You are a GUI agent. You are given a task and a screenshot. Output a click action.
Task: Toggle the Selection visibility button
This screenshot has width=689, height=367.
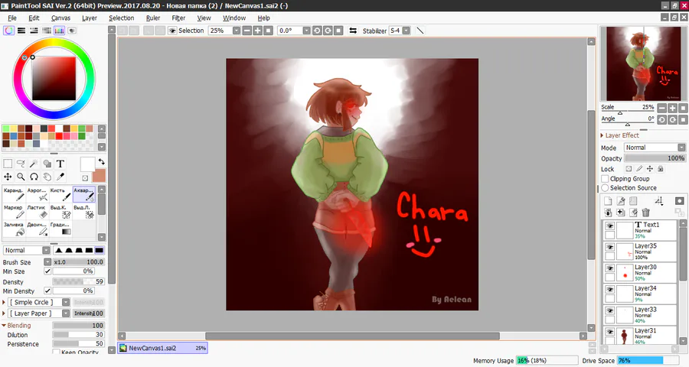coord(172,31)
